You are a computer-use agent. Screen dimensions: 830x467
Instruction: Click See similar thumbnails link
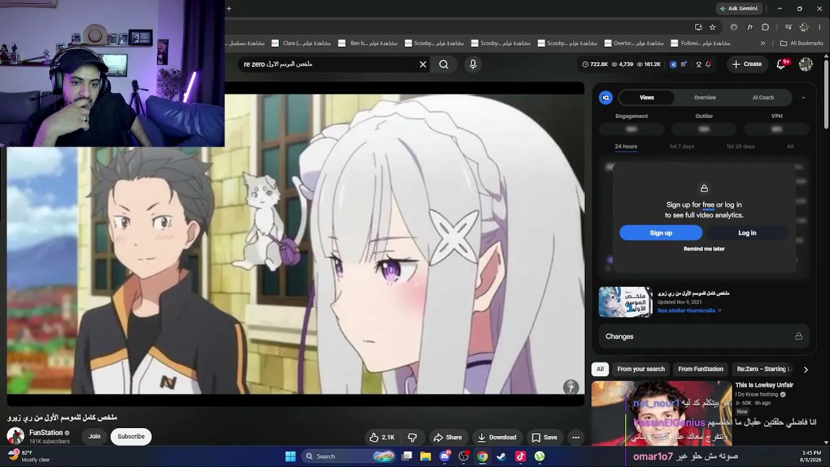pos(689,311)
